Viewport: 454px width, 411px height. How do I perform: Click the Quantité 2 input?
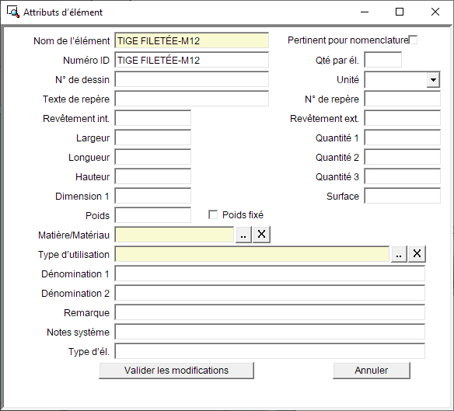[x=403, y=157]
